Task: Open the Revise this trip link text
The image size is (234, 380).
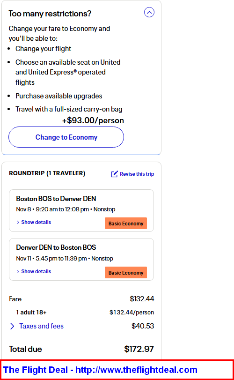Action: pos(137,174)
